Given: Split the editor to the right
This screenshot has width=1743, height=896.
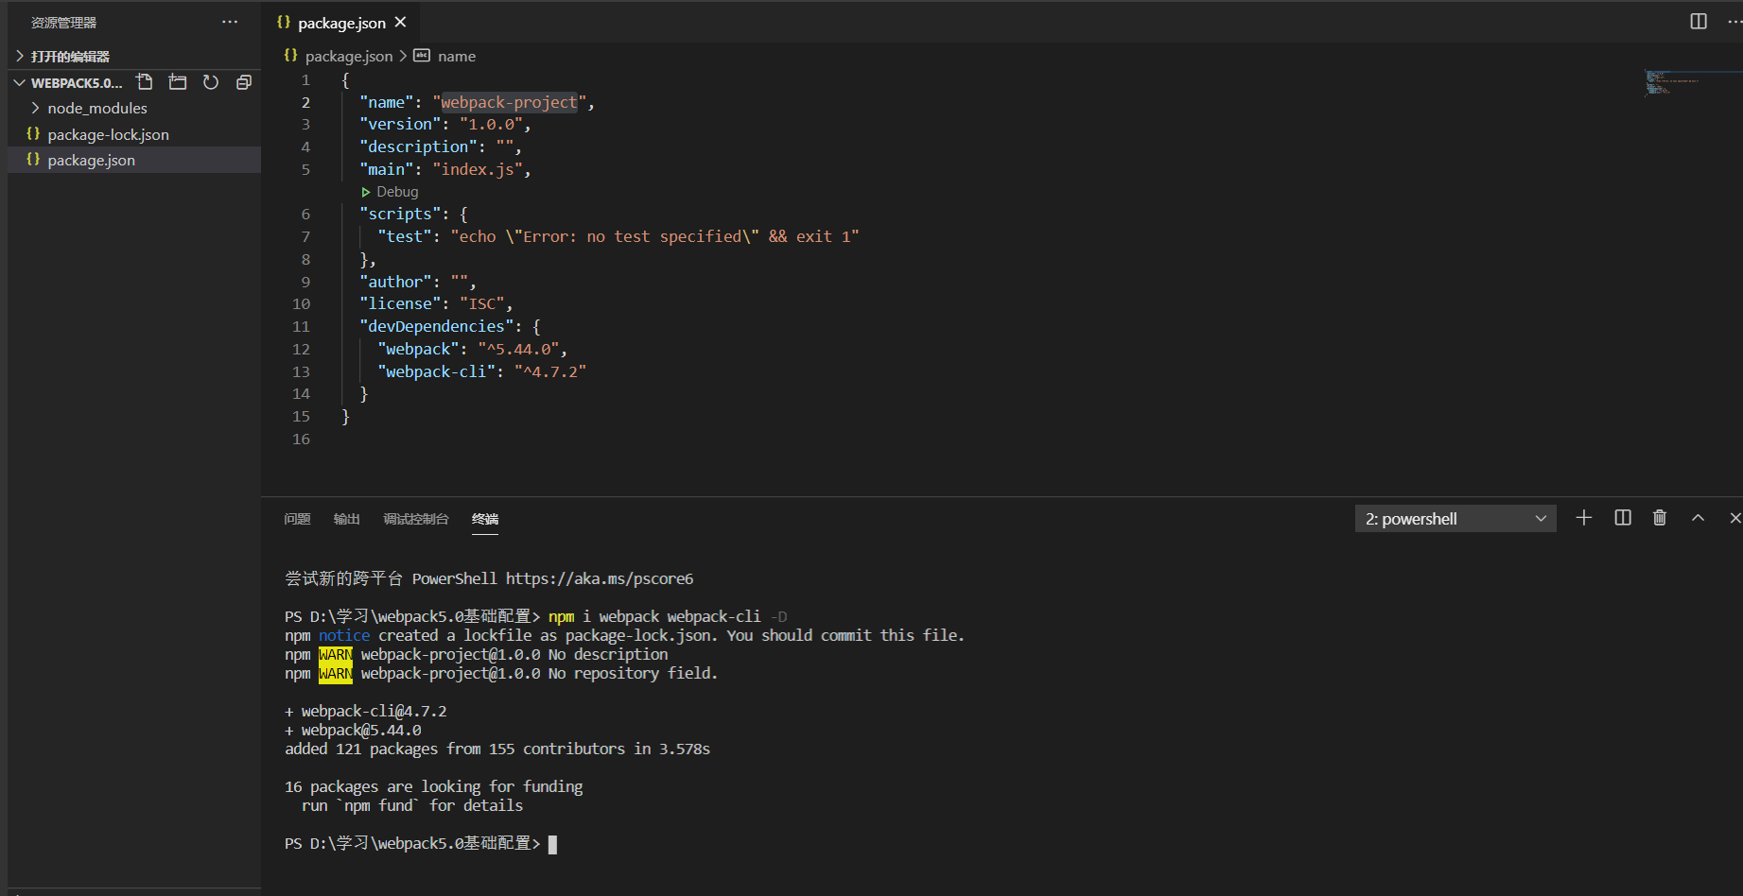Looking at the screenshot, I should pyautogui.click(x=1699, y=22).
